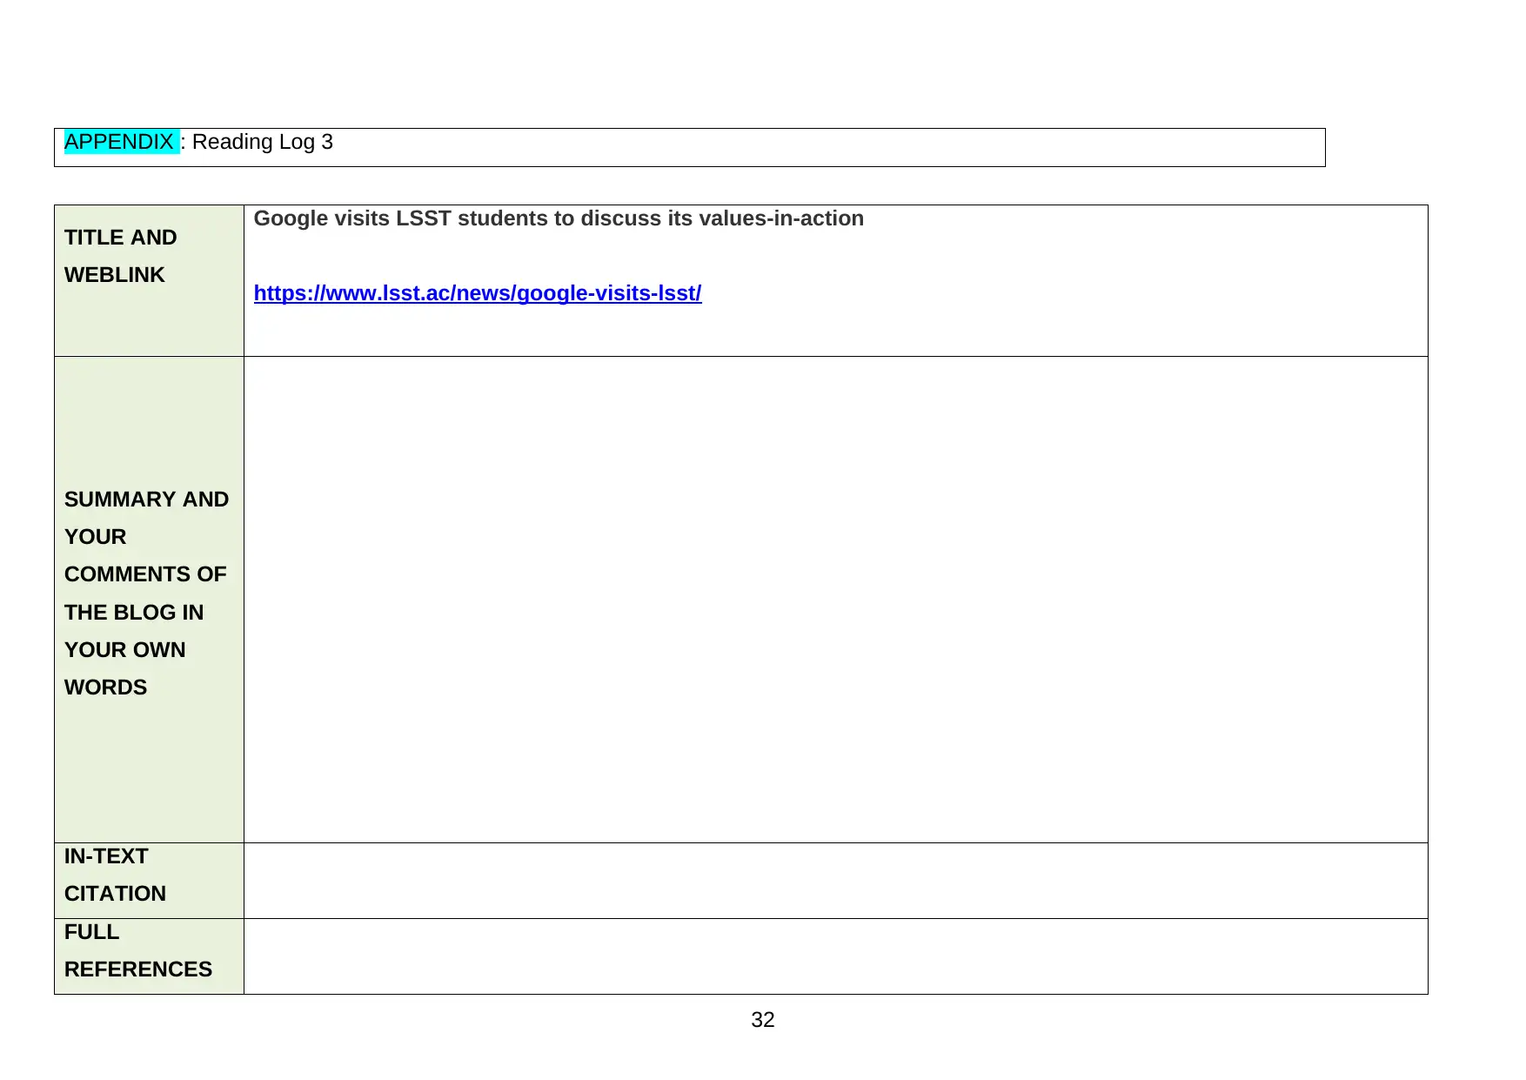This screenshot has width=1526, height=1080.
Task: Click the 'TITLE AND WEBLINK' label cell
Action: [x=149, y=281]
